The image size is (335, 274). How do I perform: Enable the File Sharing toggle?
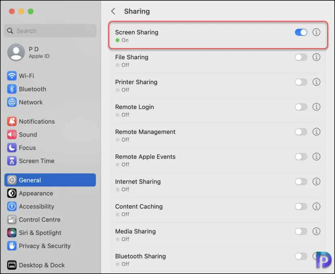click(x=301, y=57)
